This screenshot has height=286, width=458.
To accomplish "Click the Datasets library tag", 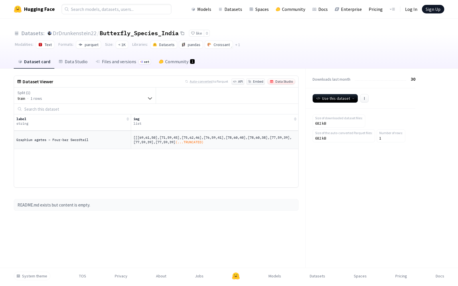I will coord(163,45).
